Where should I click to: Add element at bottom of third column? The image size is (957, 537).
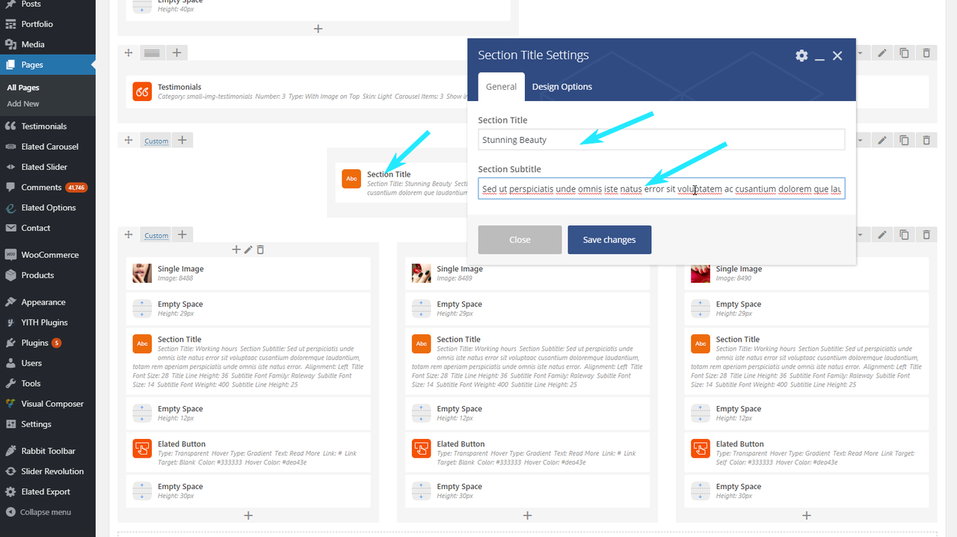806,515
